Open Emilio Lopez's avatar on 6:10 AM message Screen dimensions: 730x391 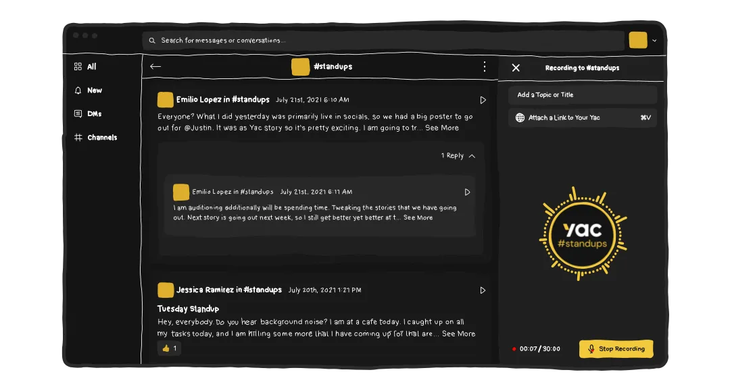(166, 99)
